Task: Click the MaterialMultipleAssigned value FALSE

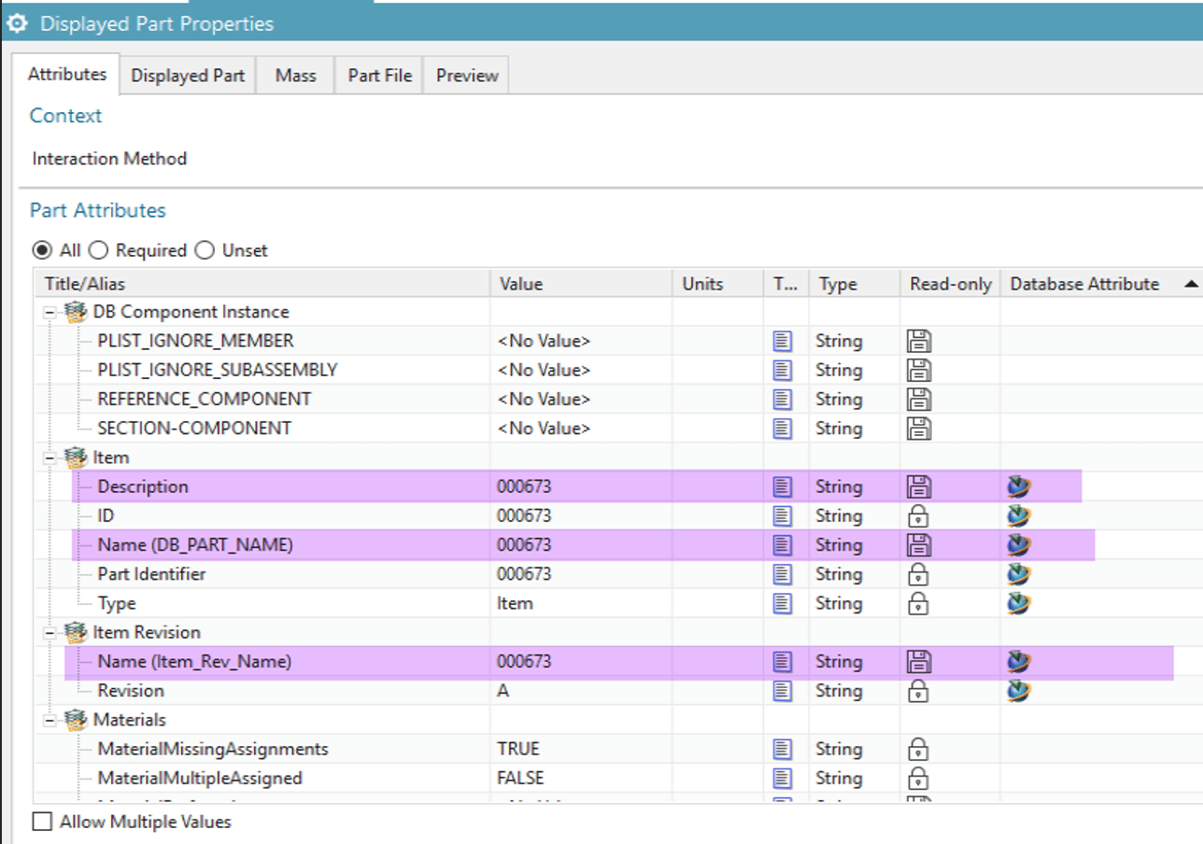Action: point(520,778)
